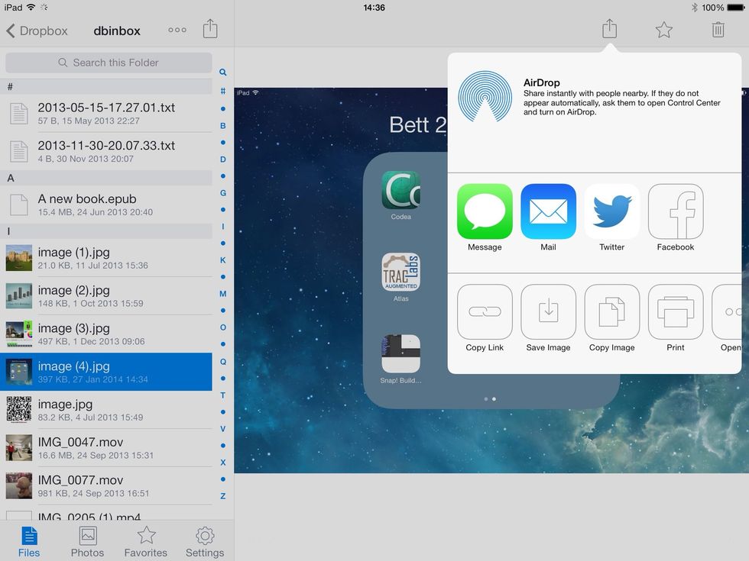
Task: Go back to the Dropbox folder
Action: click(36, 31)
